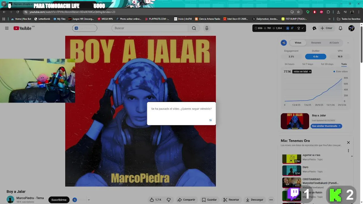The height and width of the screenshot is (204, 363).
Task: Go back in browser history
Action: pyautogui.click(x=4, y=12)
